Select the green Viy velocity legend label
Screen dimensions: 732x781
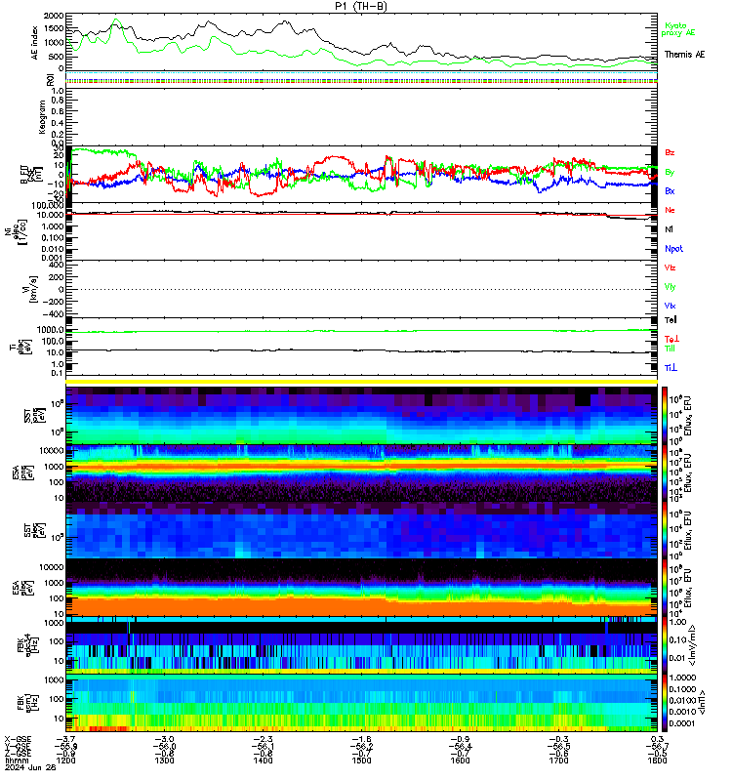(670, 287)
